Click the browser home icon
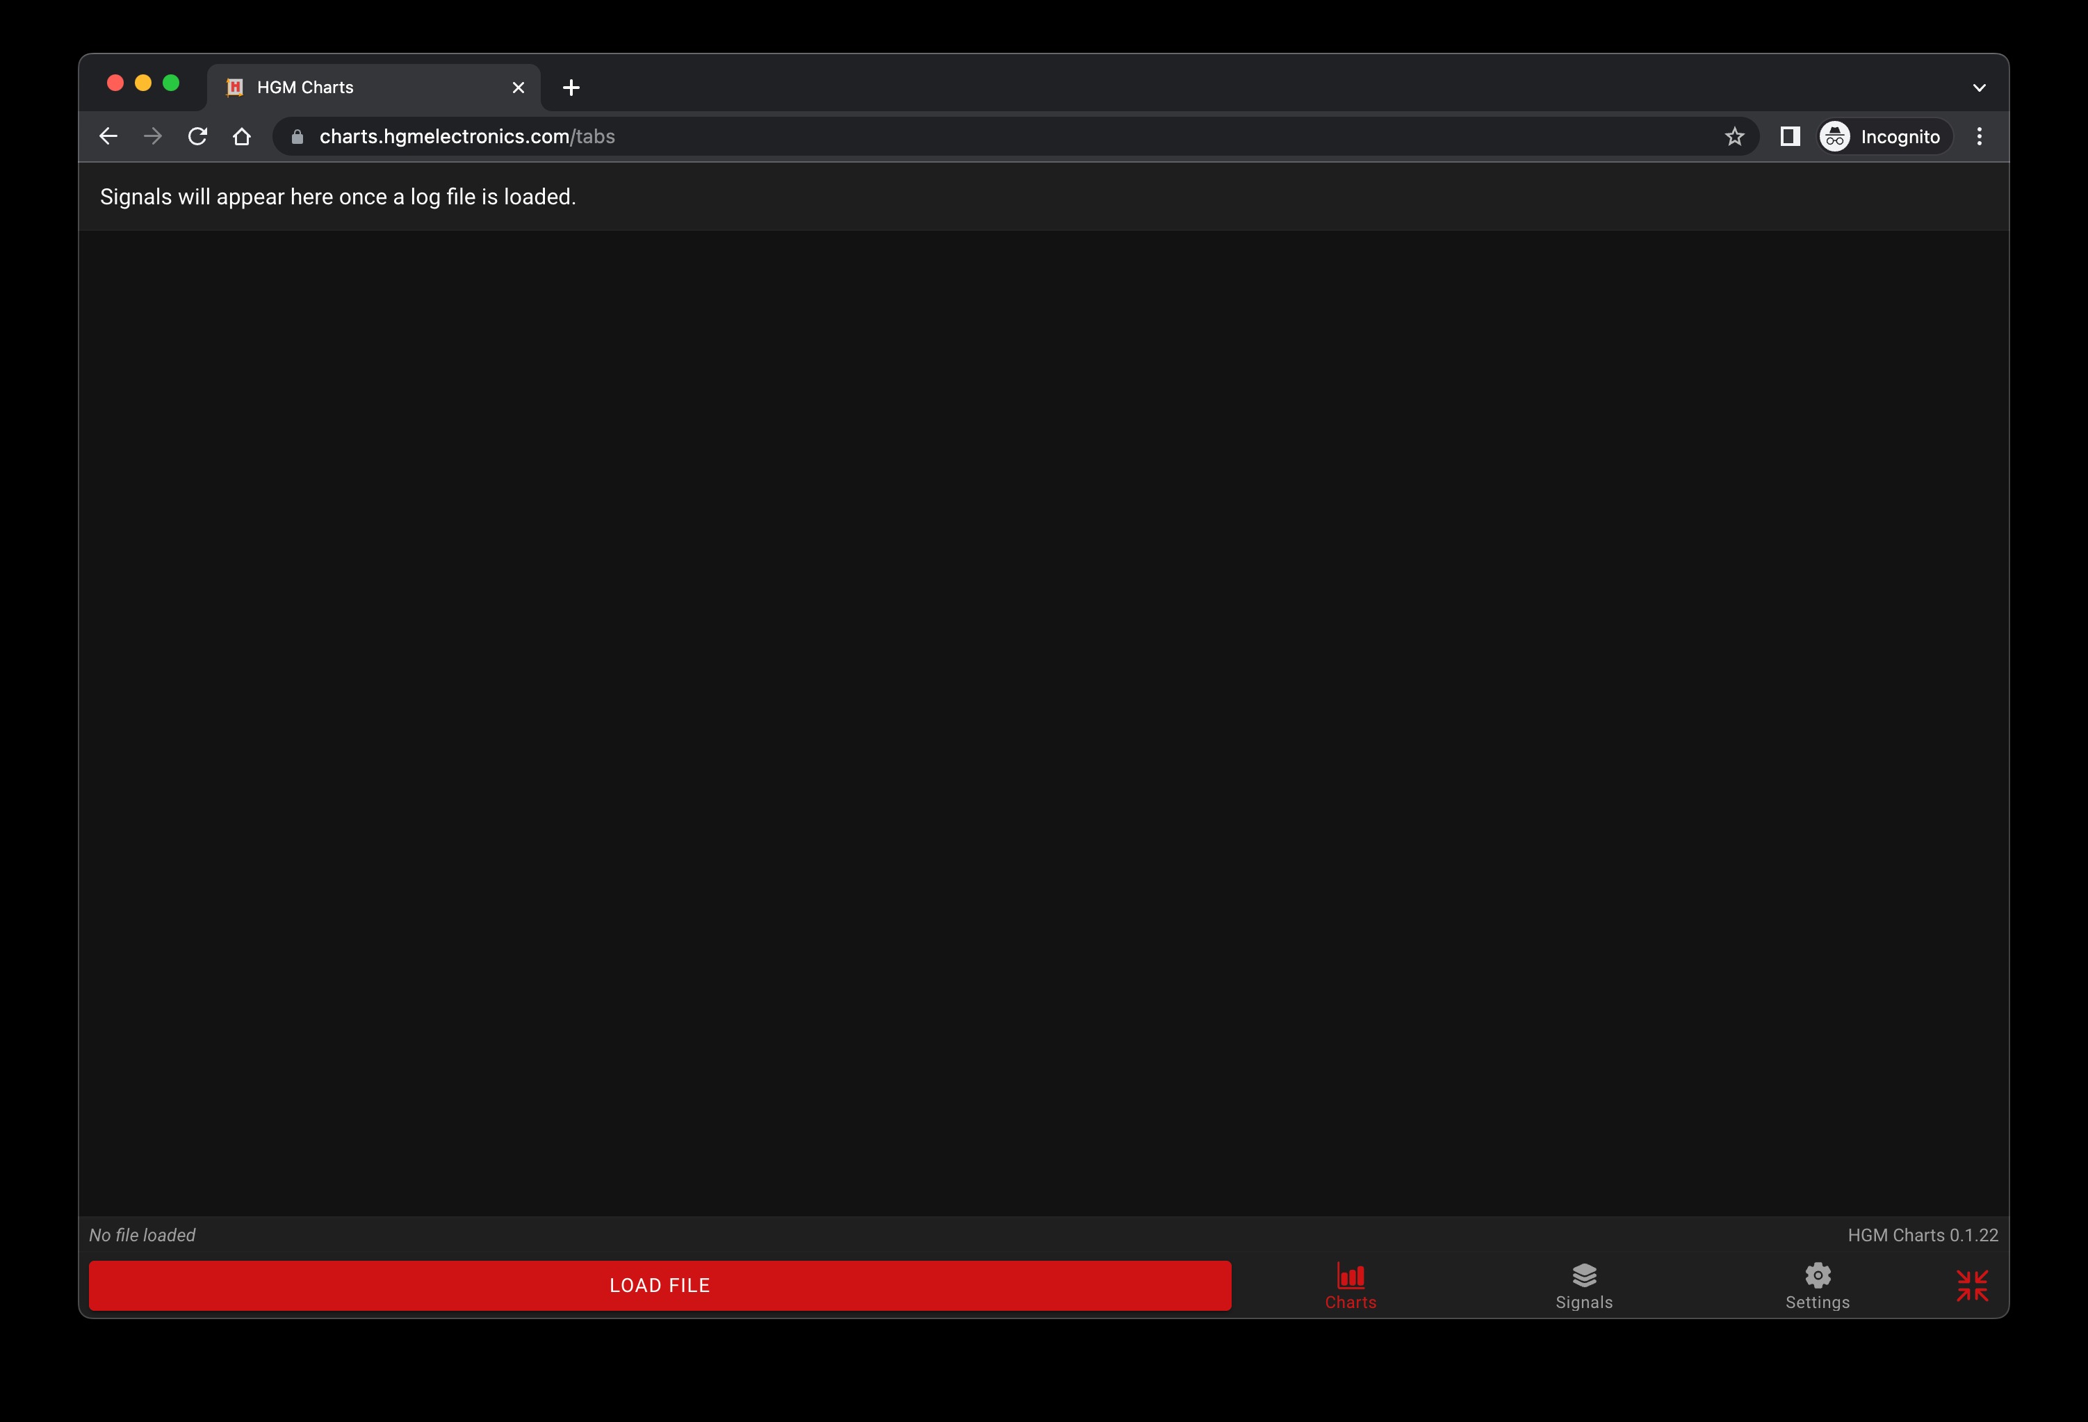 point(242,136)
